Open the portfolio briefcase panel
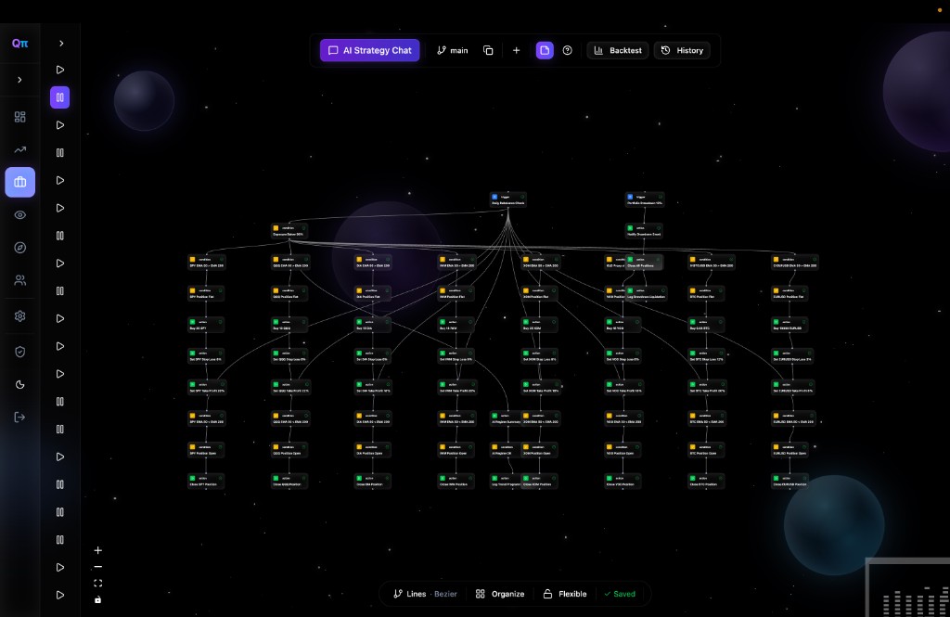950x617 pixels. [19, 182]
